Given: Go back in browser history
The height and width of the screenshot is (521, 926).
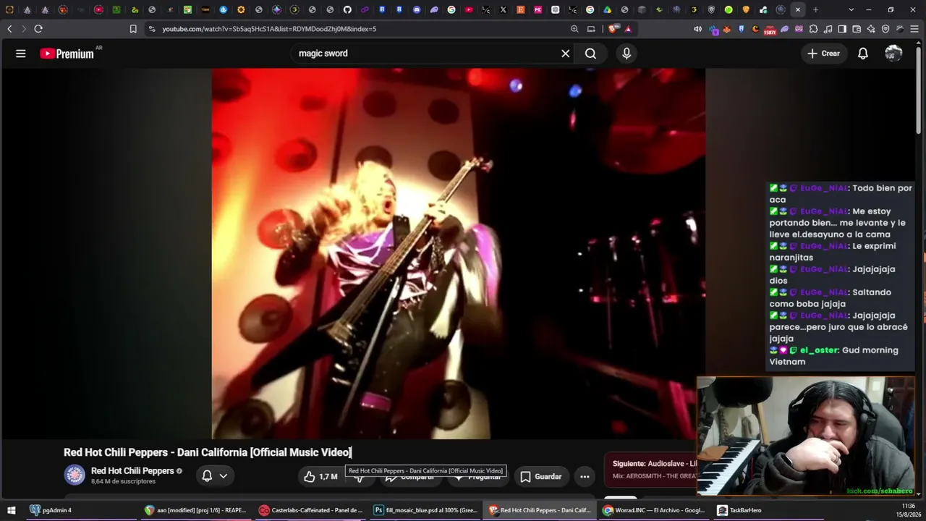Looking at the screenshot, I should point(9,29).
